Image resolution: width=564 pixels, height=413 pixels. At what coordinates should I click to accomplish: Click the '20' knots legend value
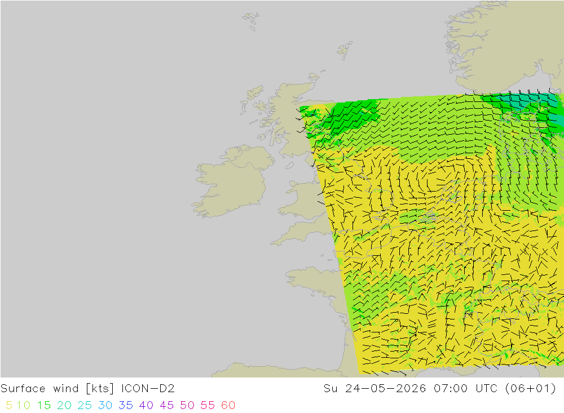64,405
